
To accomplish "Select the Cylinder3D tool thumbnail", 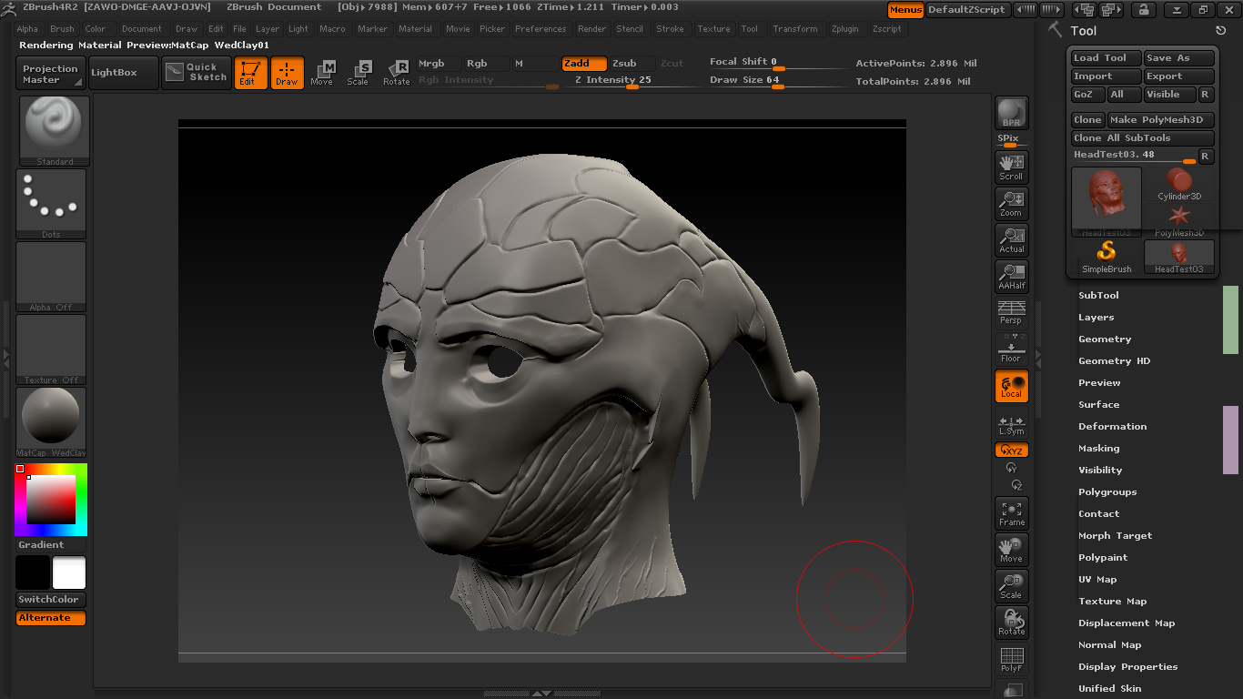I will tap(1179, 184).
